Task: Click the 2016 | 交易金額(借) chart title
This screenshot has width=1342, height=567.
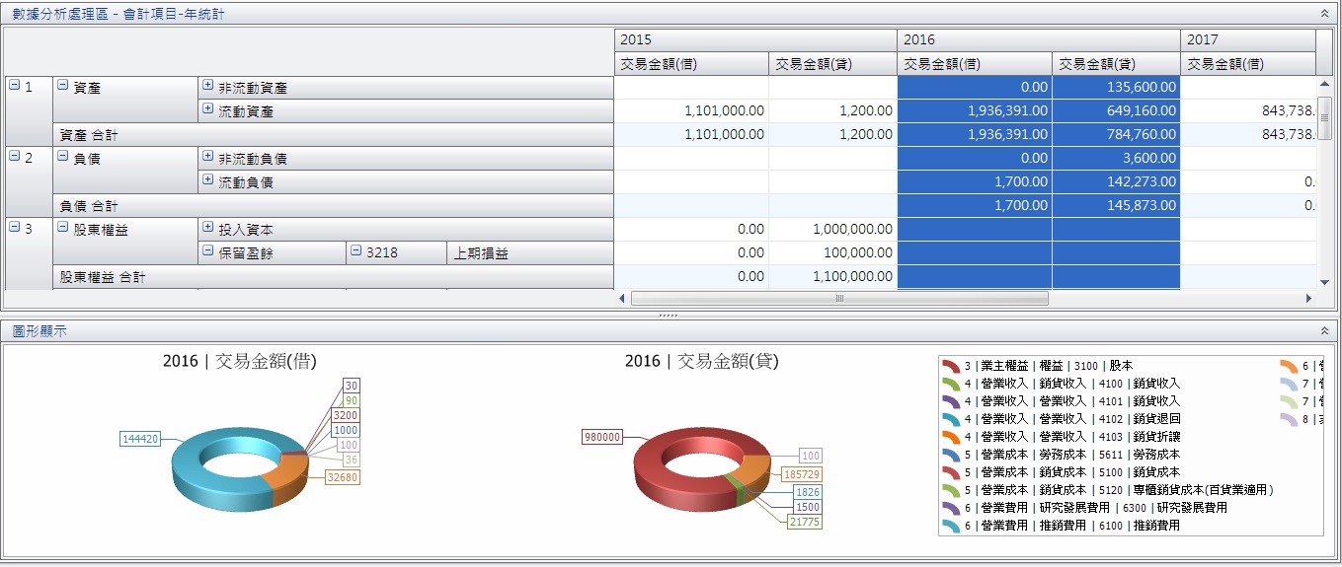Action: [x=240, y=361]
